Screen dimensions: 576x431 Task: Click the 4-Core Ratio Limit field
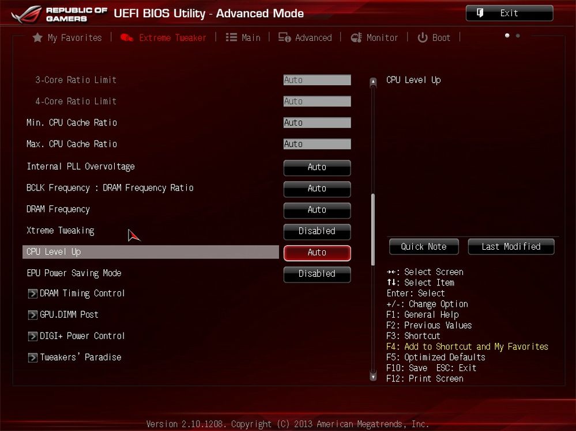tap(317, 101)
